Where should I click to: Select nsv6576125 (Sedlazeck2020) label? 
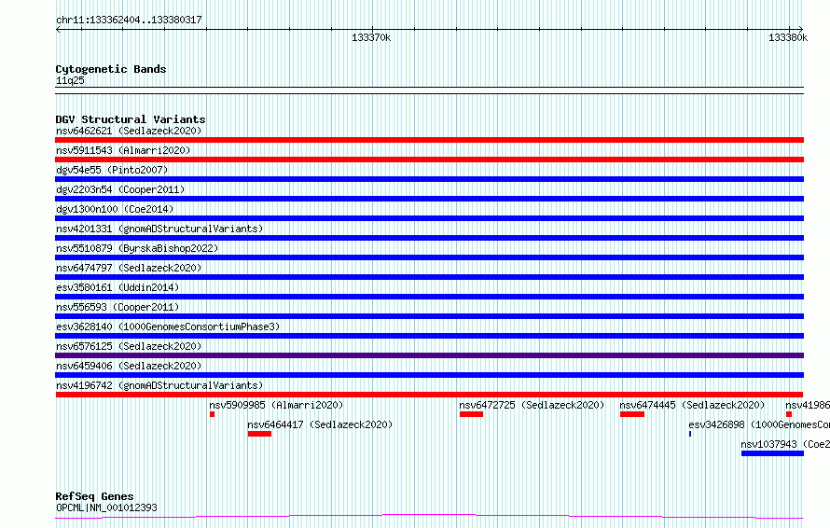129,346
